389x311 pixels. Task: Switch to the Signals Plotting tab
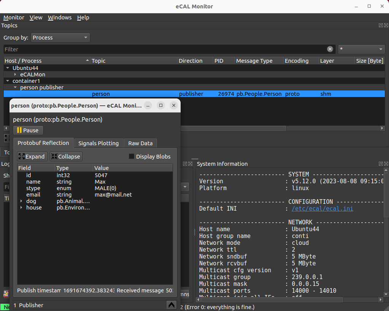pos(98,143)
